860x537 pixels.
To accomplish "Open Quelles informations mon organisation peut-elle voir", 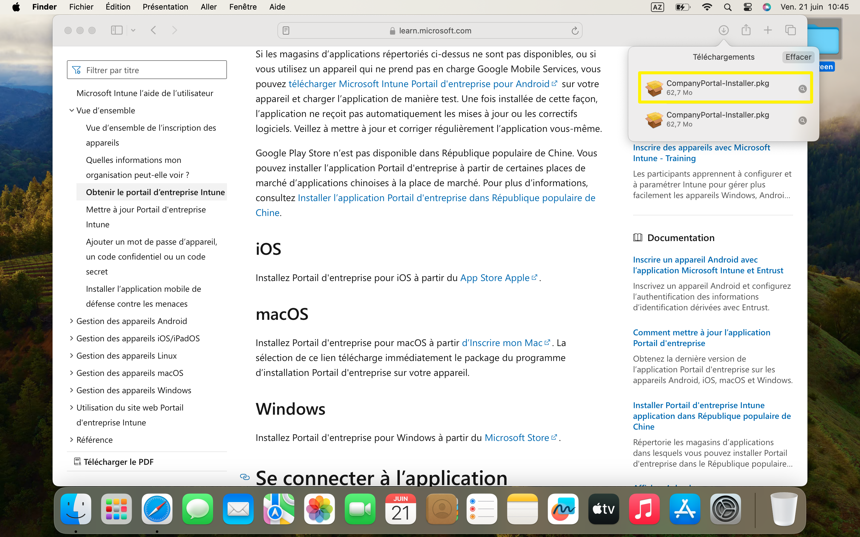I will 138,168.
